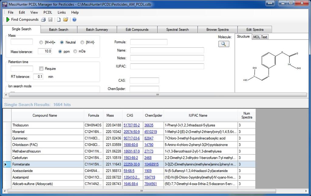This screenshot has width=311, height=196.
Task: Click the Mass tolerance field showing 10.0
Action: (45, 51)
